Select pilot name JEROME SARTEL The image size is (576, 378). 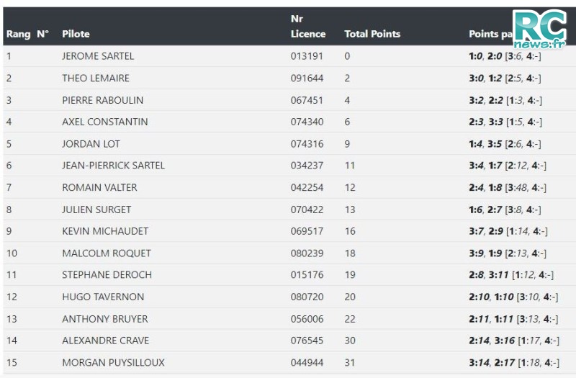98,56
